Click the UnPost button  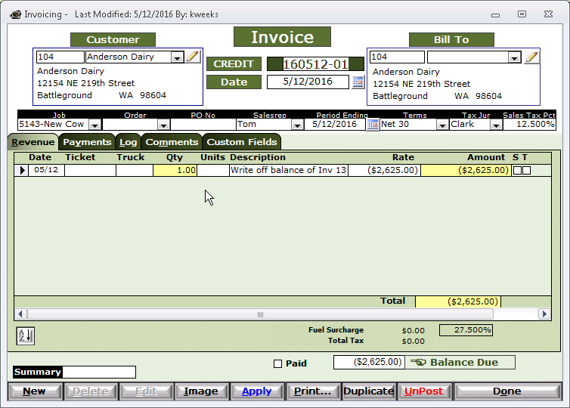coord(424,391)
